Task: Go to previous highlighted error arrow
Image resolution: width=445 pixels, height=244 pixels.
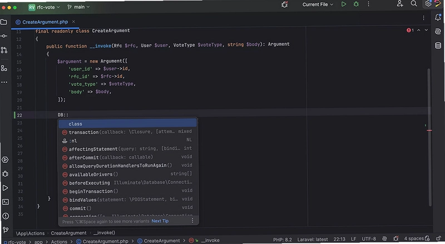Action: point(419,30)
